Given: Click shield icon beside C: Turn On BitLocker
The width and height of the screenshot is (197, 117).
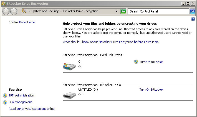Looking at the screenshot, I should coord(136,62).
